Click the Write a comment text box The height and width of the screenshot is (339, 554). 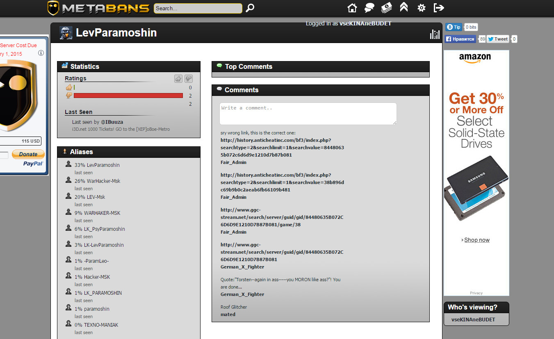(x=308, y=114)
